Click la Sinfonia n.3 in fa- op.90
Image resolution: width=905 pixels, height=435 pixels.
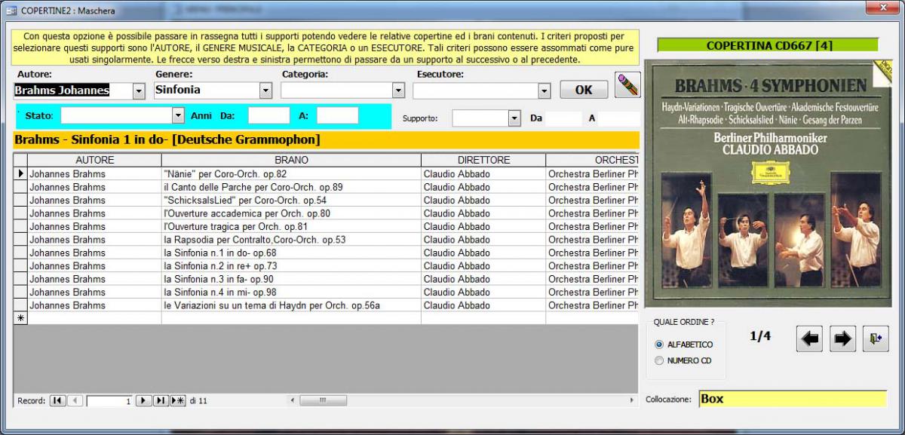pos(291,279)
